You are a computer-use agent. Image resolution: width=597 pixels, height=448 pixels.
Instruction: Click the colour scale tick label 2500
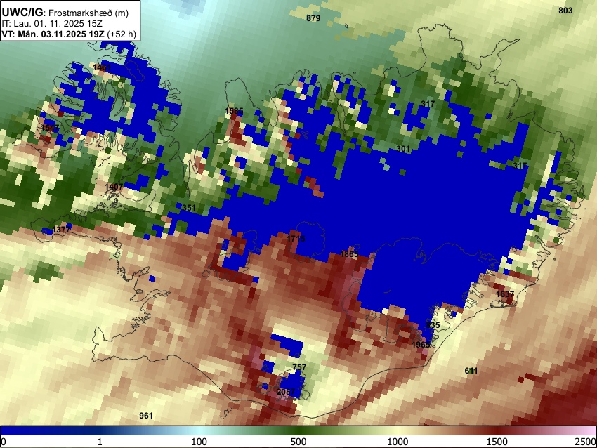point(586,442)
